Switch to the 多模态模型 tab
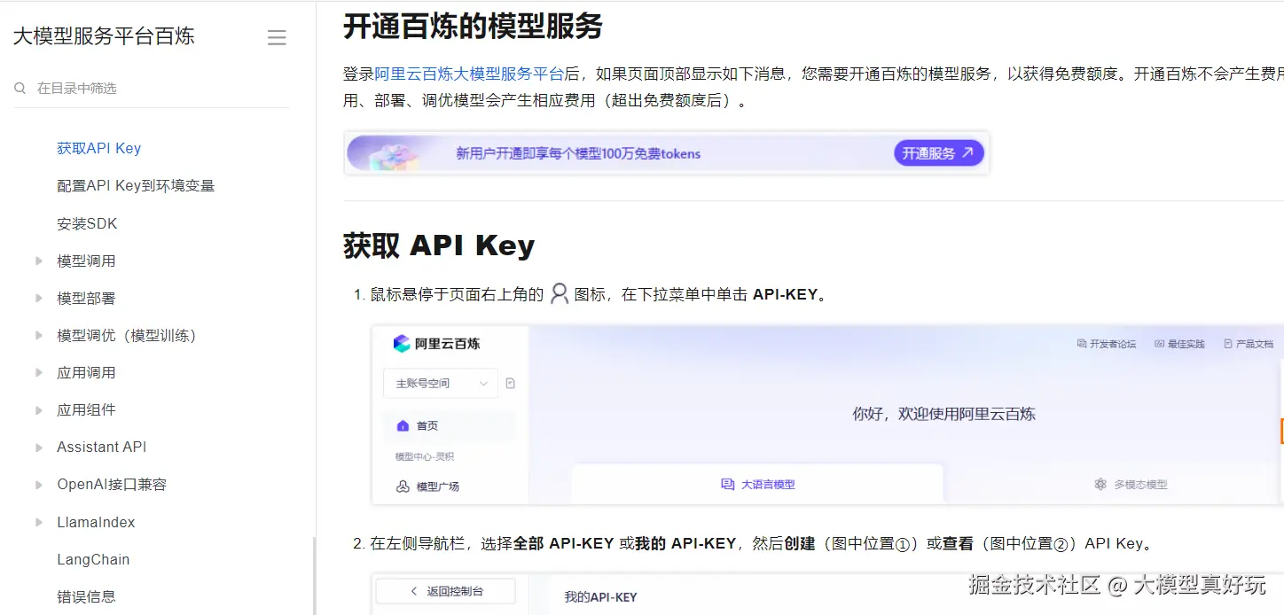The width and height of the screenshot is (1284, 615). (1131, 484)
